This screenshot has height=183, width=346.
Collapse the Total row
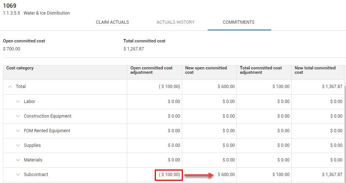coord(10,87)
